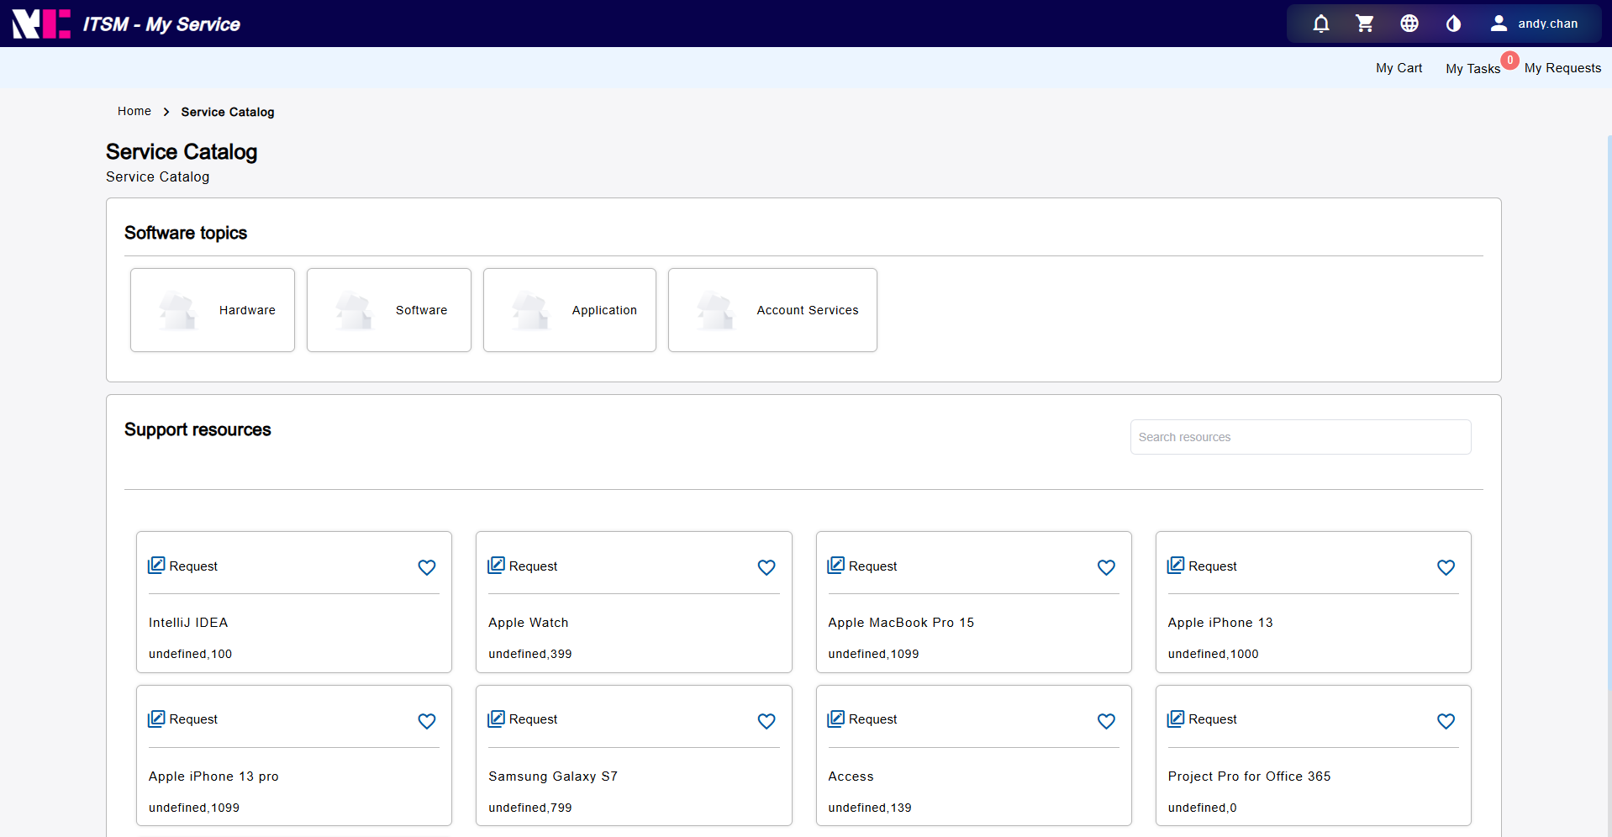The image size is (1612, 837).
Task: Open My Requests
Action: pos(1562,68)
